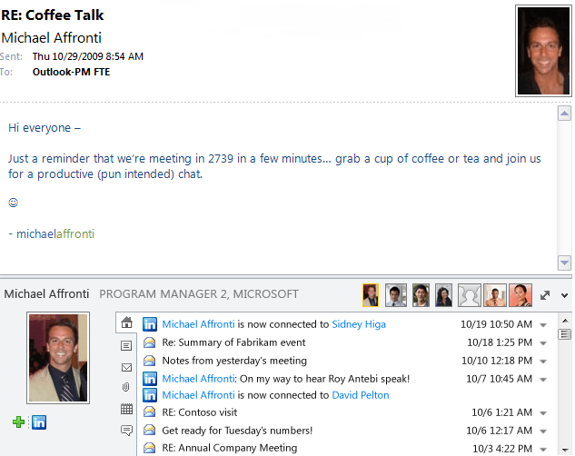Viewport: 575px width, 456px height.
Task: Open the 'Notes from yesterday's meeting' message
Action: point(234,361)
